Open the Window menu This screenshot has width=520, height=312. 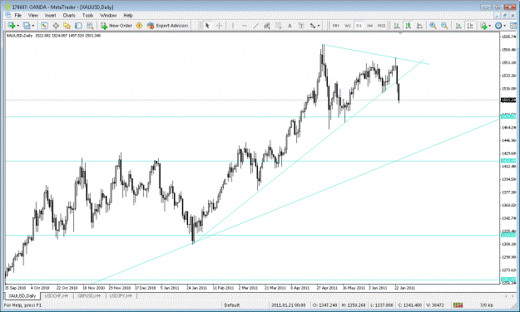108,15
